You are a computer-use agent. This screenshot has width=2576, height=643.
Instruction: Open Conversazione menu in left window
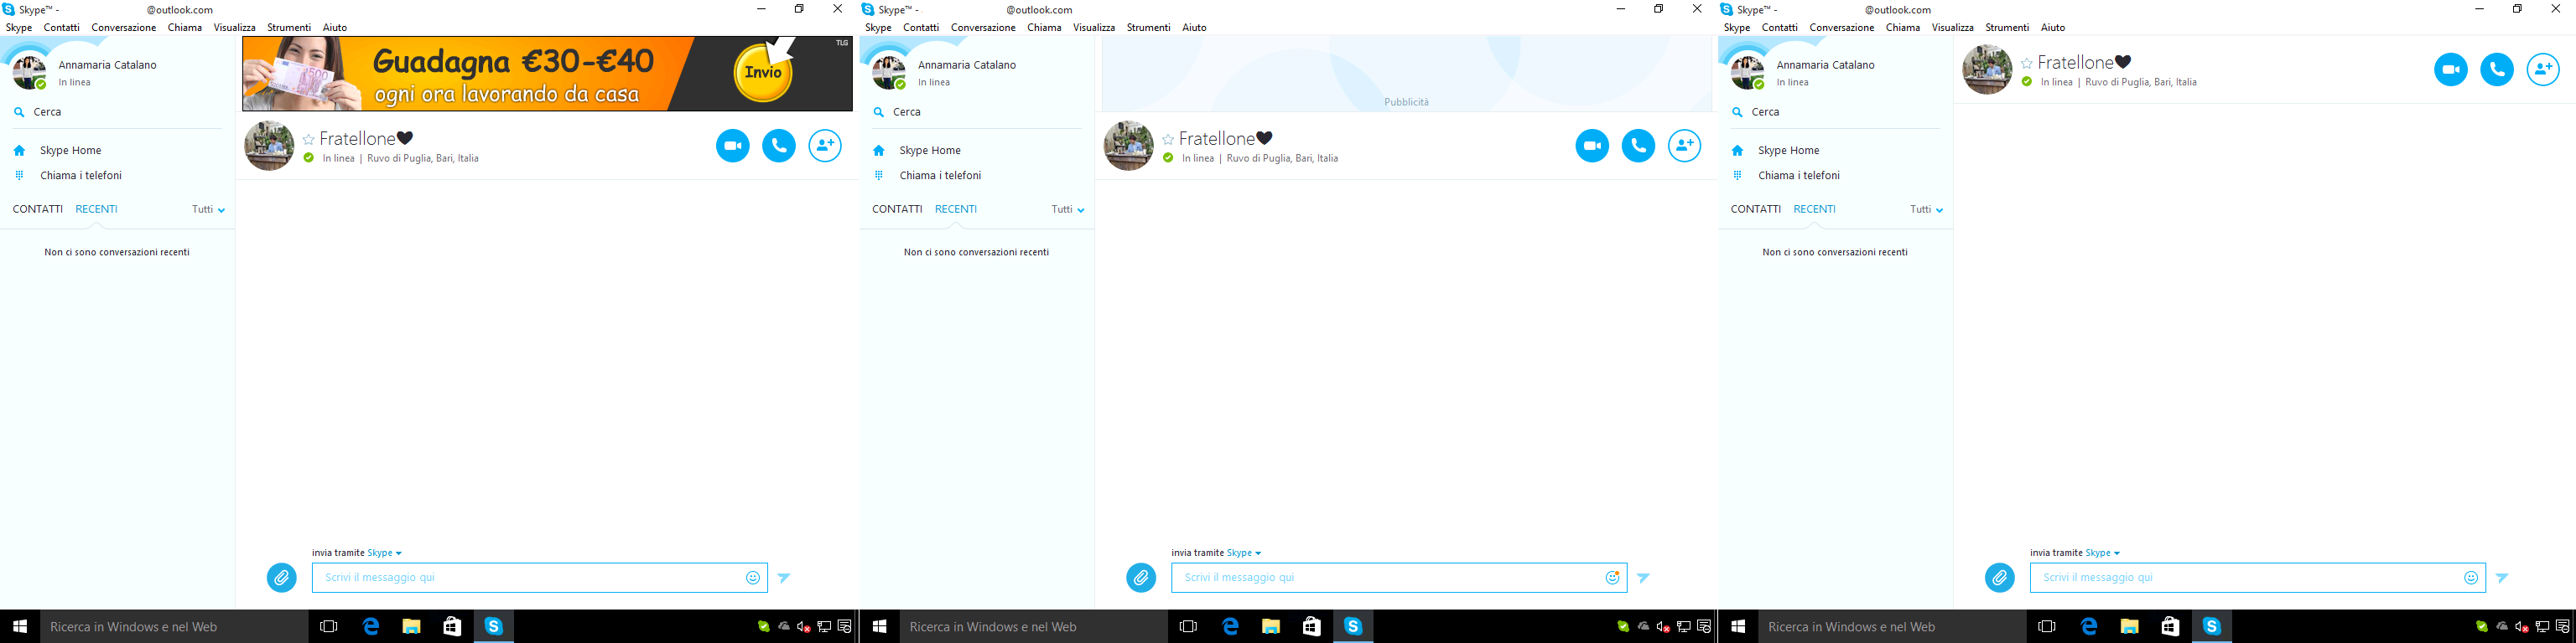click(124, 27)
